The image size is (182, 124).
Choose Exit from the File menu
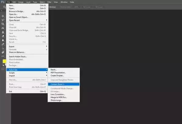pyautogui.click(x=27, y=91)
